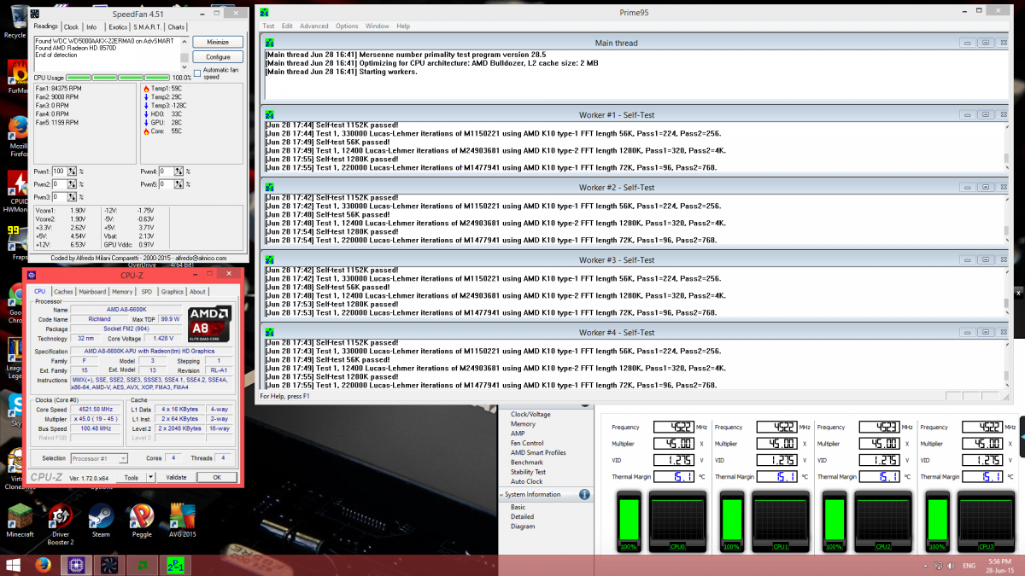The height and width of the screenshot is (576, 1025).
Task: Open the Caches tab in CPU-Z
Action: 63,292
